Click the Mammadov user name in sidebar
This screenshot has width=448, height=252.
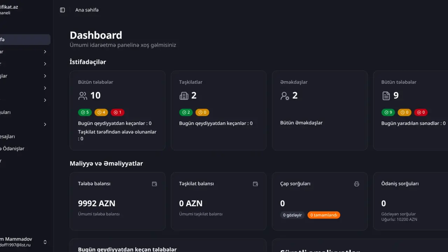point(16,239)
